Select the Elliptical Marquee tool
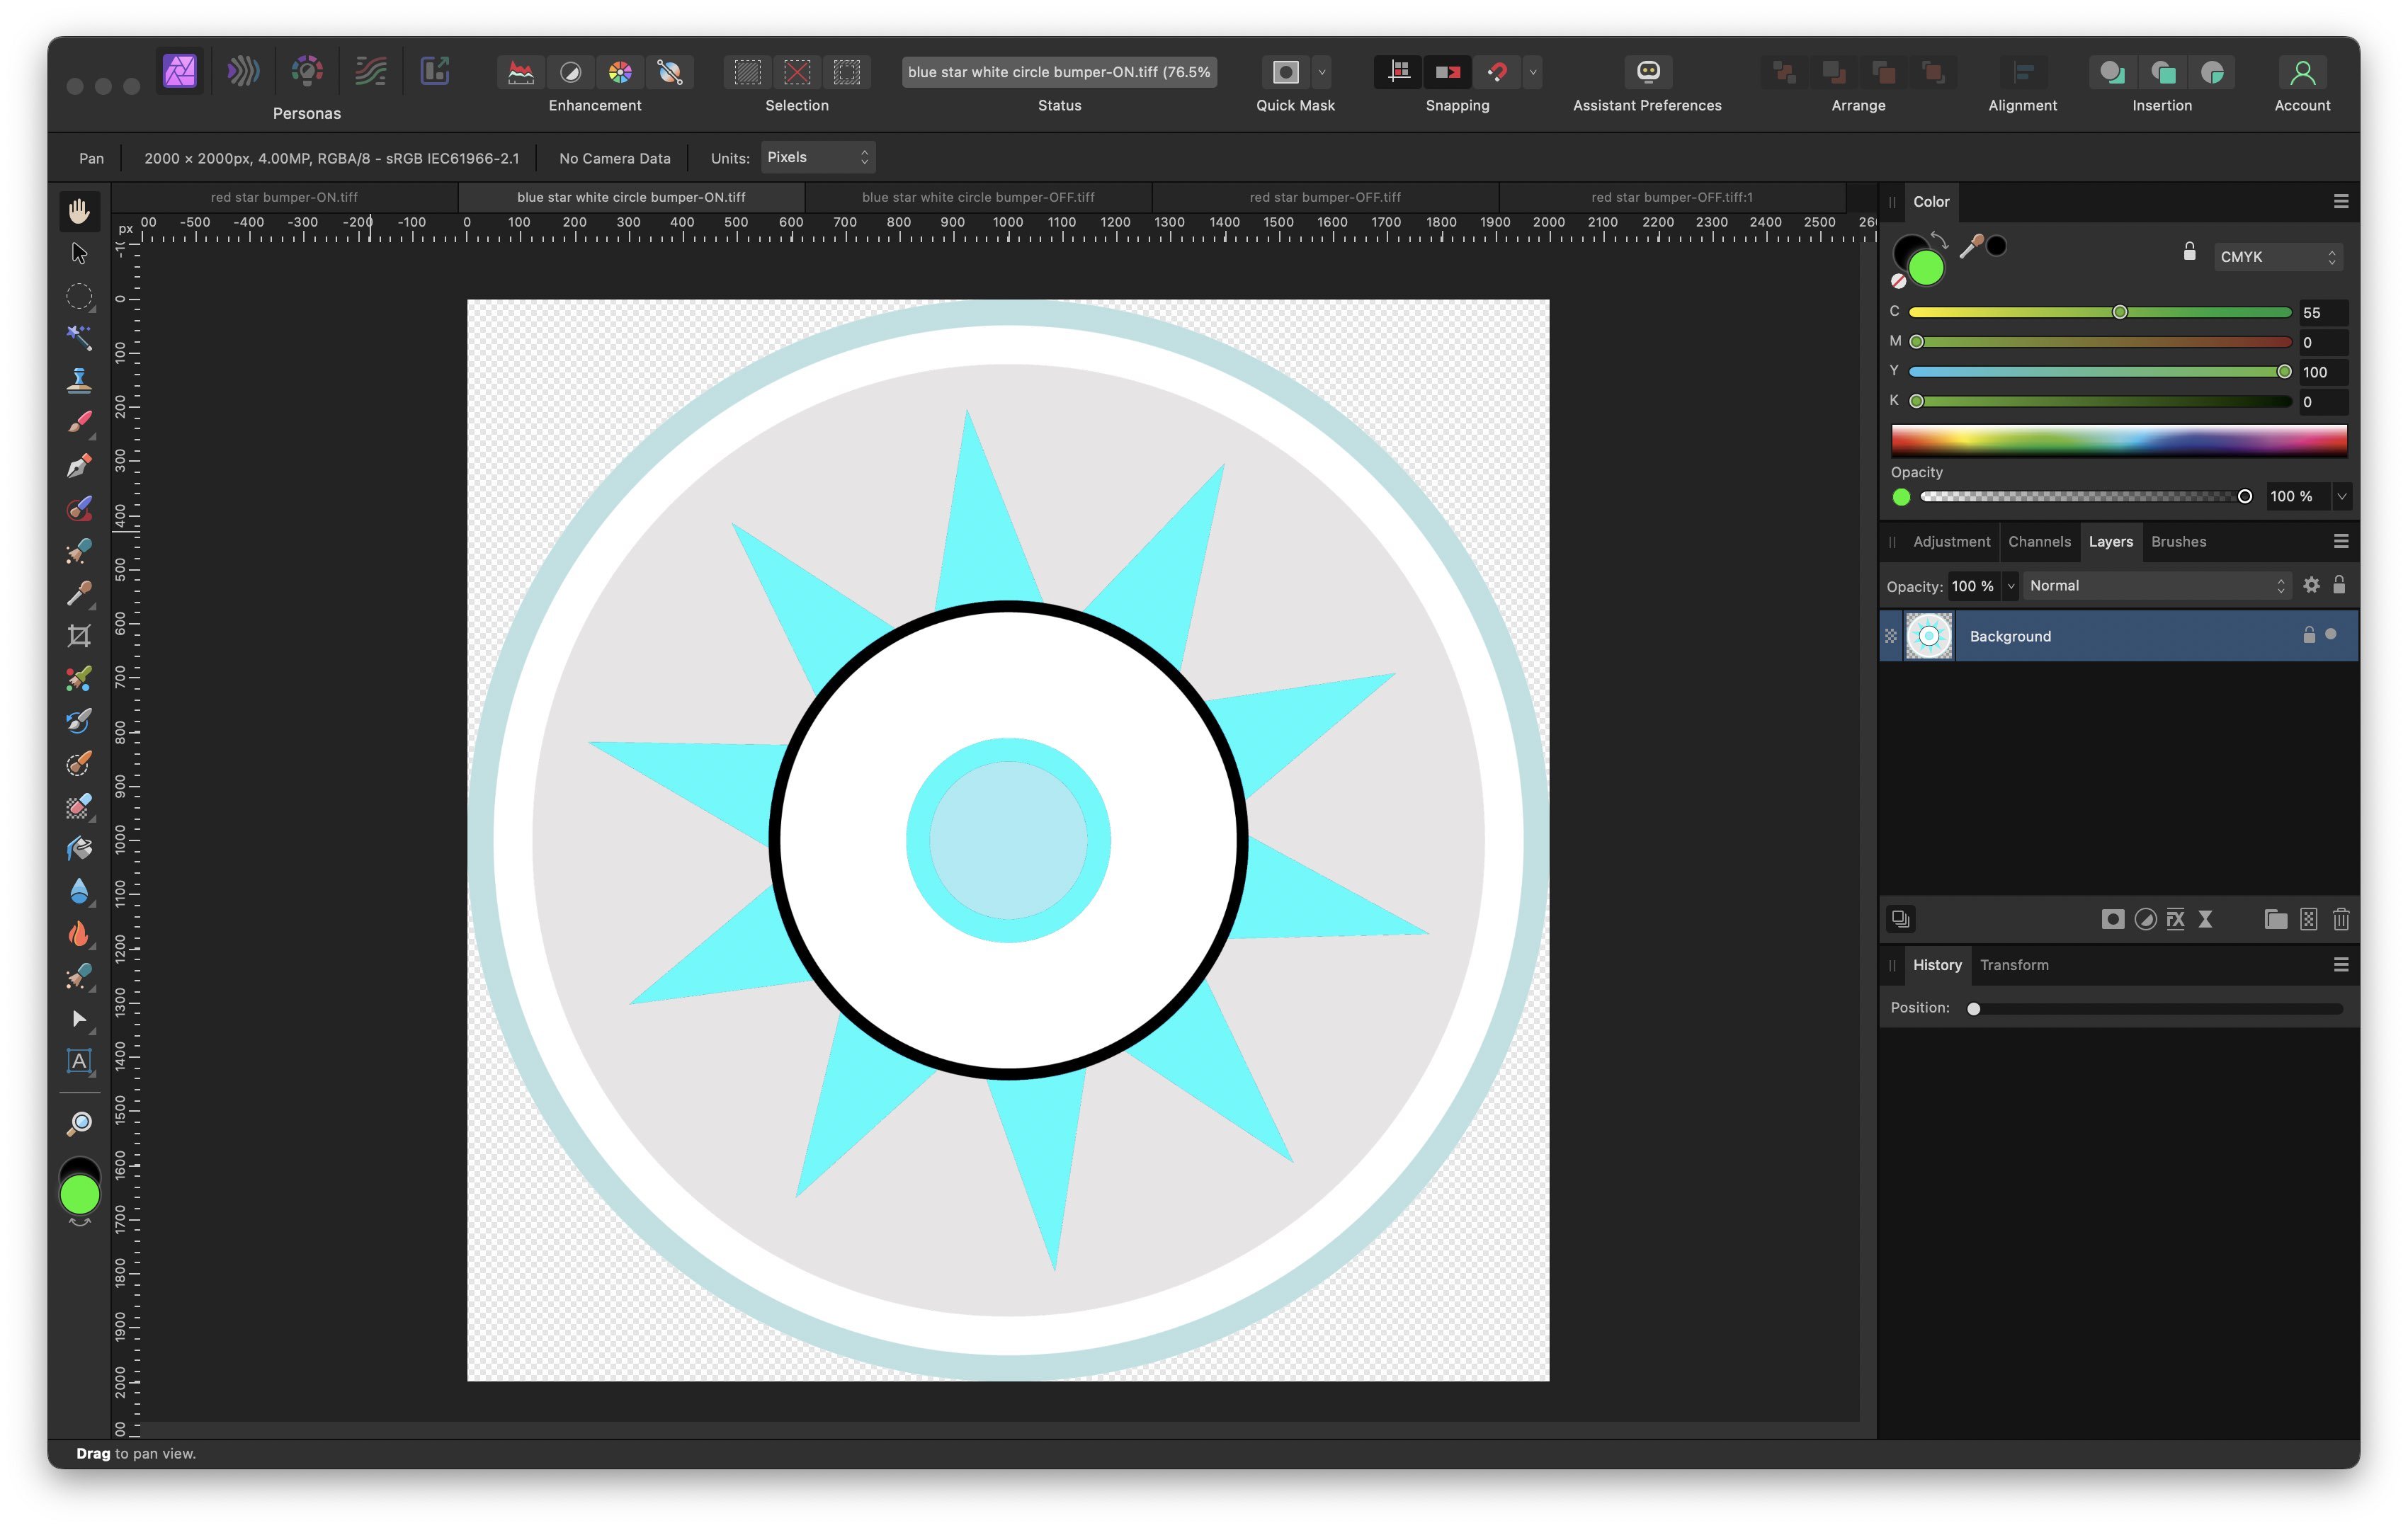The height and width of the screenshot is (1528, 2408). 79,296
